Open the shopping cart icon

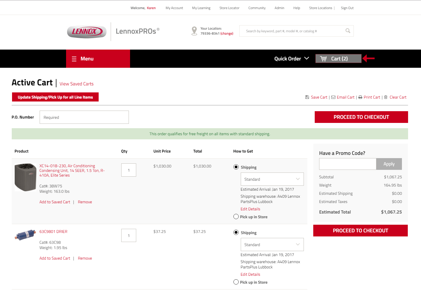(x=323, y=59)
